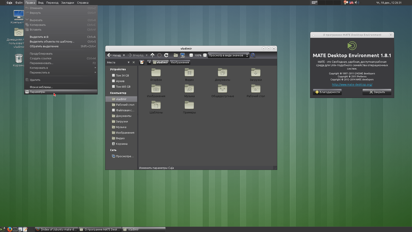Open Документы in the sidebar
Screen dimensions: 412x232
(x=121, y=116)
